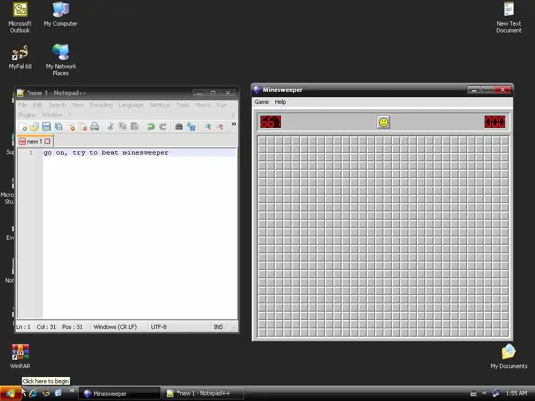Viewport: 535px width, 401px height.
Task: Click the Close document icon in Notepad++ toolbar
Action: pyautogui.click(x=71, y=126)
